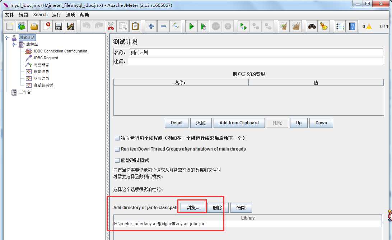Open the 帮助 menu
This screenshot has width=392, height=240.
(x=84, y=15)
